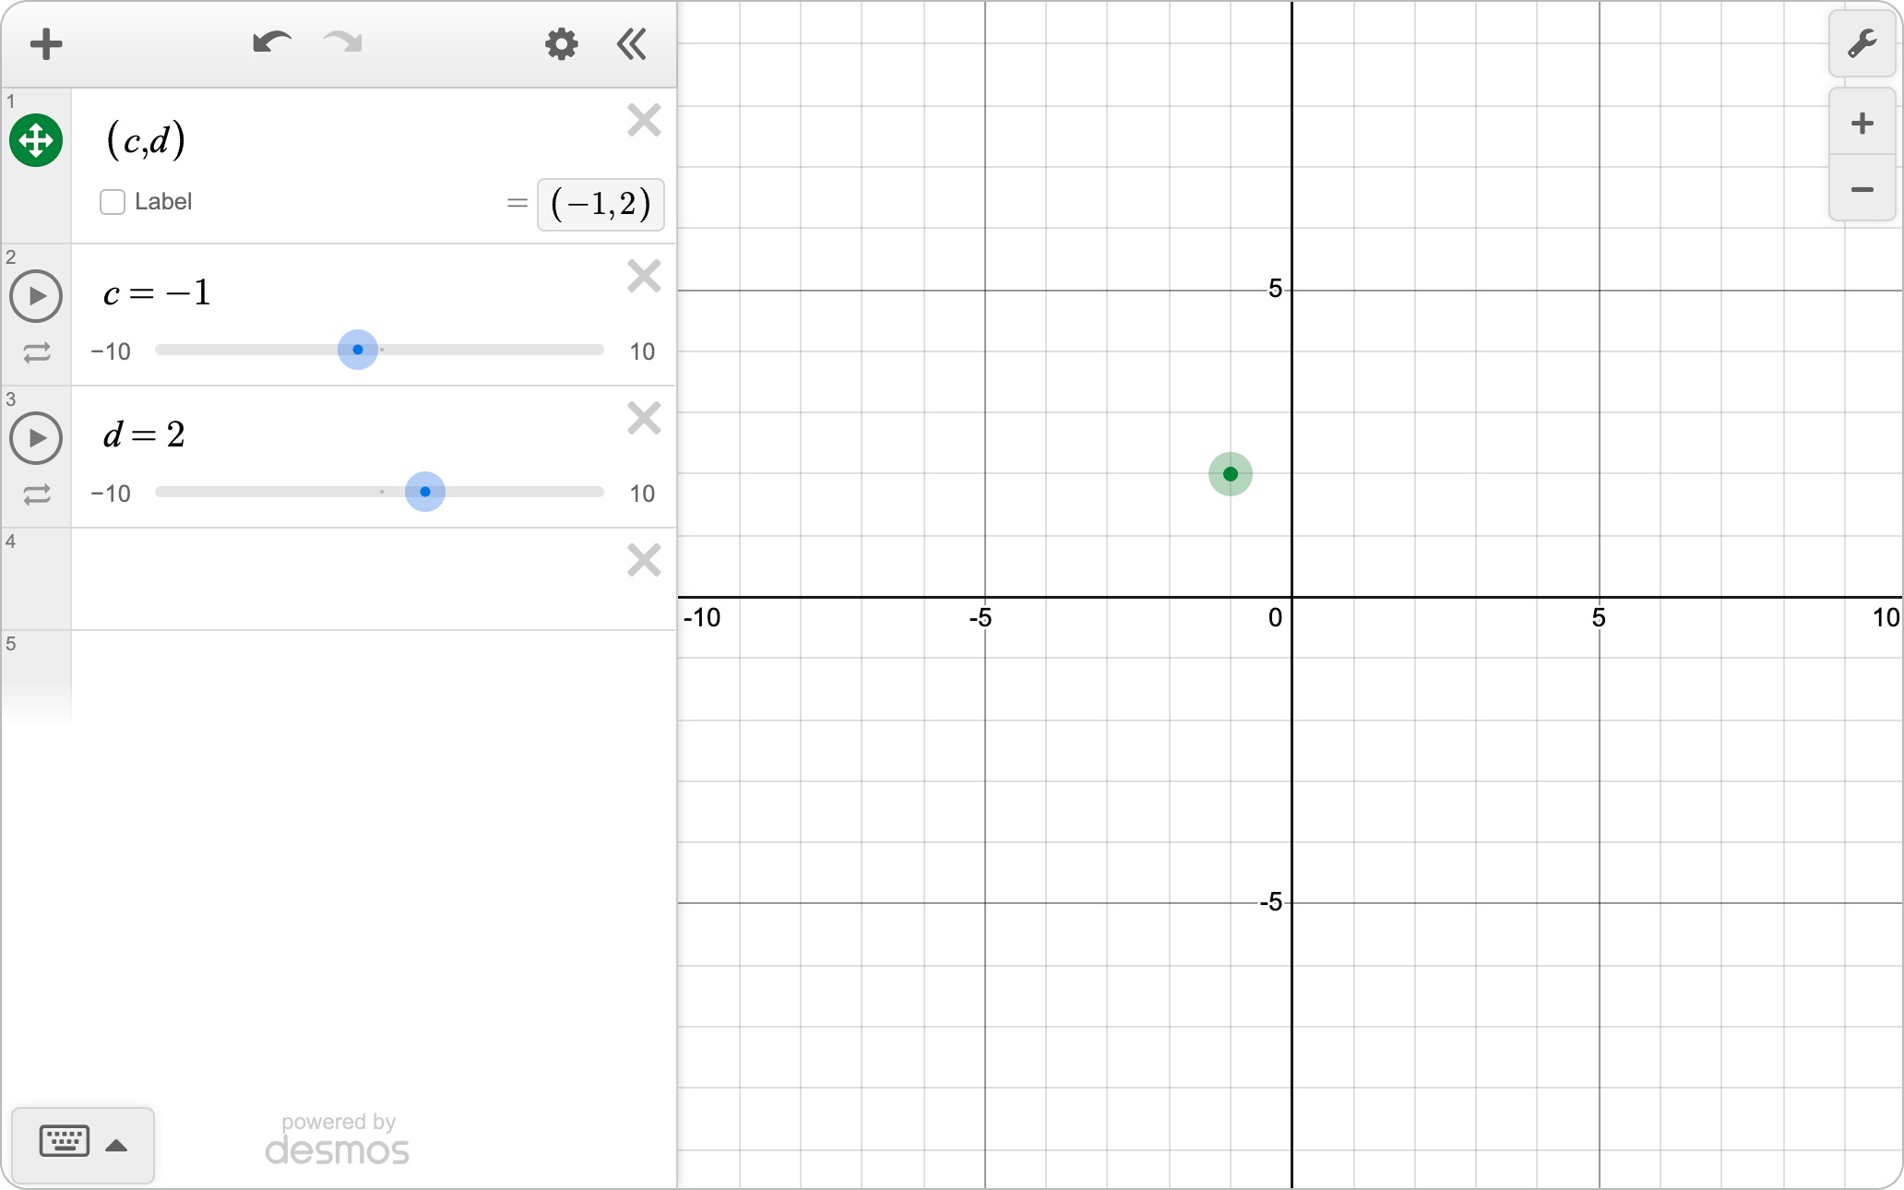Click the grayed redo arrow
Screen dimensions: 1904x1190
pos(343,42)
